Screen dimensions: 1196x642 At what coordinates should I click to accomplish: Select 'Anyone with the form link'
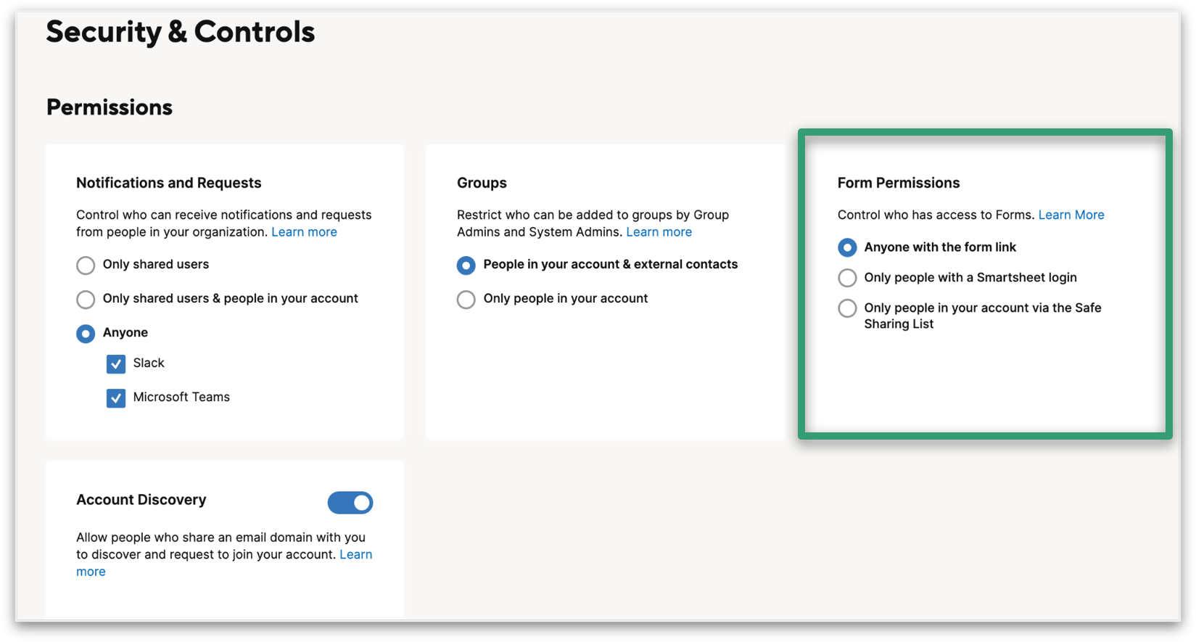847,247
